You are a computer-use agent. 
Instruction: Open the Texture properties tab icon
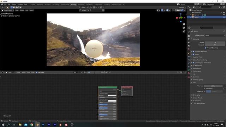coord(189,77)
